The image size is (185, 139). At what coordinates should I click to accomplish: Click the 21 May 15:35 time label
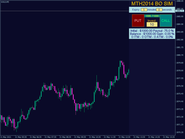[x=169, y=137]
